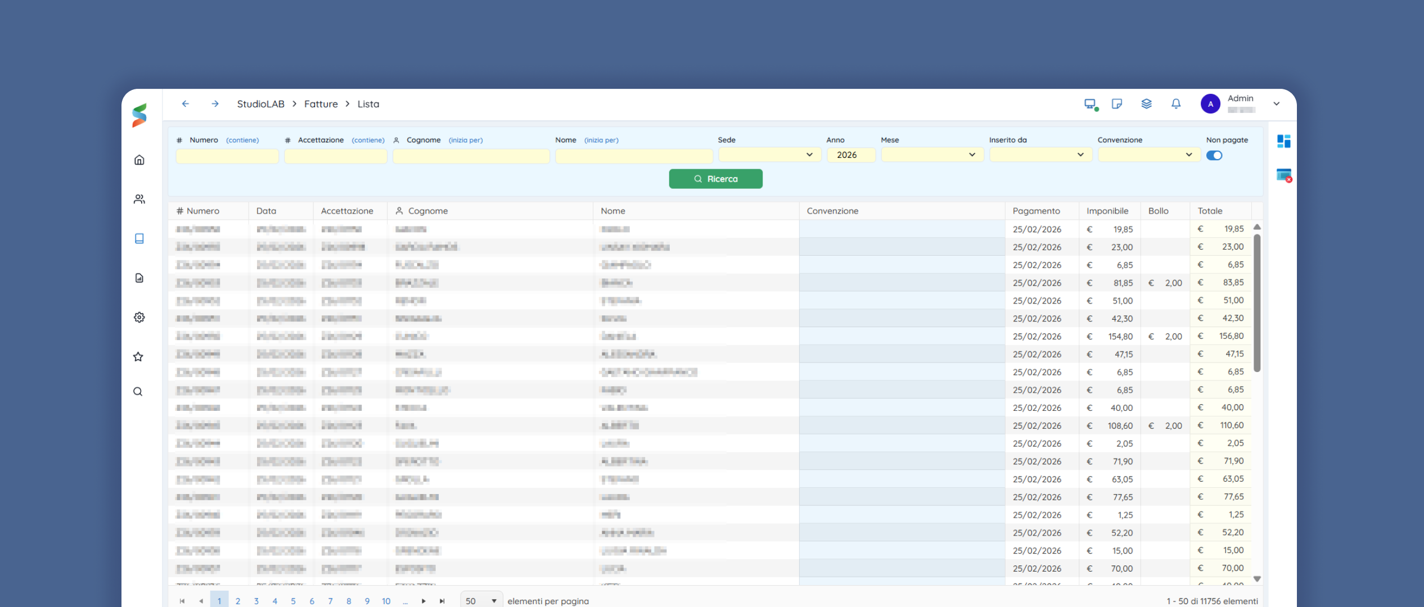
Task: Click the StudioLAB breadcrumb link
Action: coord(260,104)
